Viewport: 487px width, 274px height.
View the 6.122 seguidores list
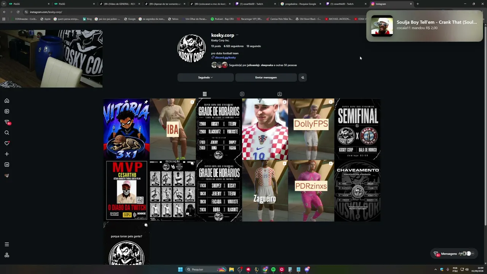(234, 46)
